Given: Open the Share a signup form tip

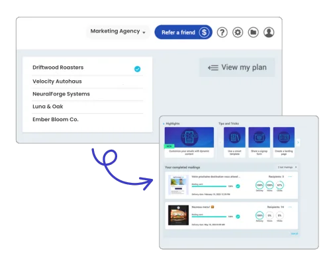Looking at the screenshot, I should coord(259,142).
